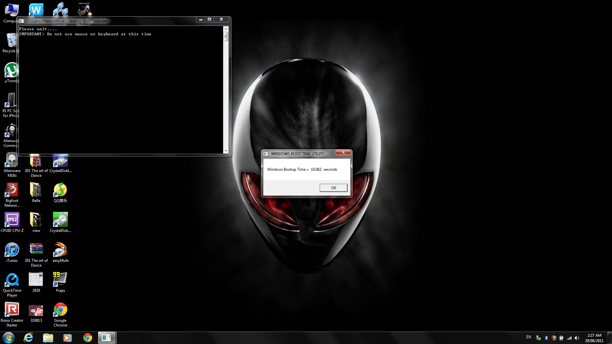Select the Bella folder on desktop
This screenshot has height=344, width=612.
coord(36,192)
